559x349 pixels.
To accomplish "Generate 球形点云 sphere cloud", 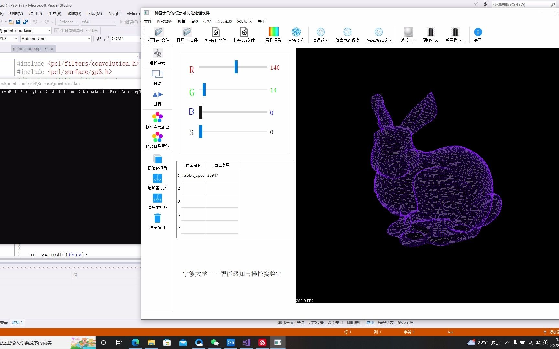I will 408,35.
